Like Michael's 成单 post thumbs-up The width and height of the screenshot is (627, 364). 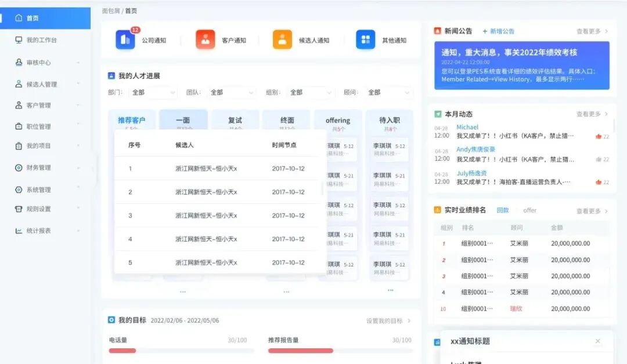coord(599,136)
